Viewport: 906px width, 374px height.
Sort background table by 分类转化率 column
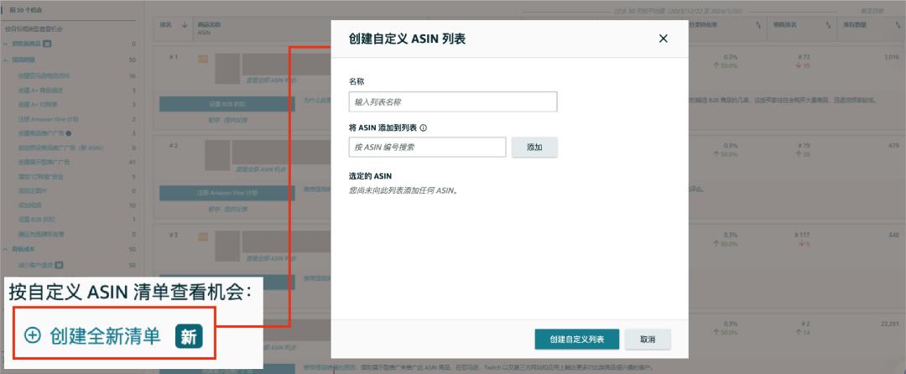[x=758, y=25]
